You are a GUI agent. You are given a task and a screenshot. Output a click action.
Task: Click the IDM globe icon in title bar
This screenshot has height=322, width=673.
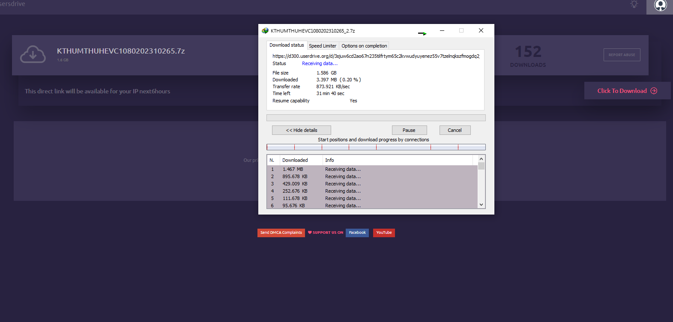tap(265, 31)
